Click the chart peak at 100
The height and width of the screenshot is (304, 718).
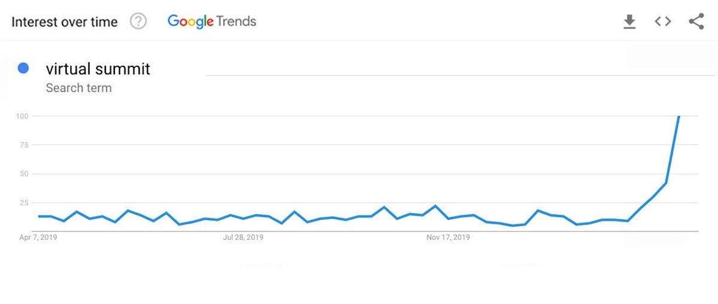tap(679, 116)
